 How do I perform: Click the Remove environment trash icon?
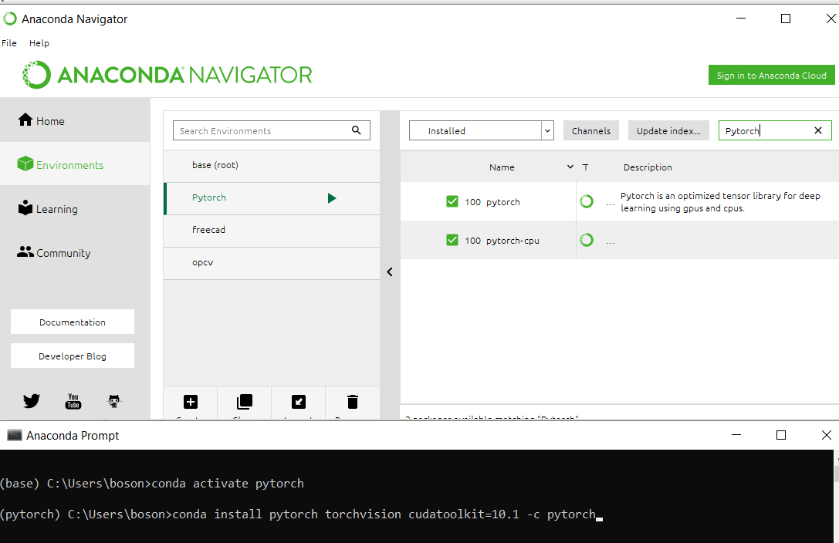pos(352,402)
